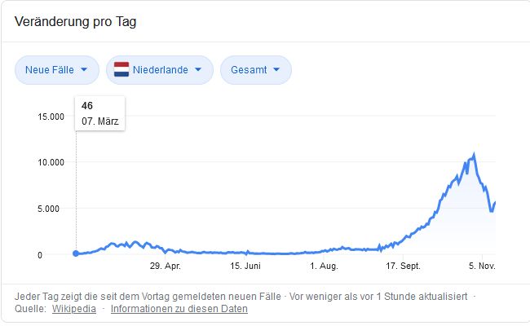The image size is (530, 326).
Task: Open Informationen zu diesen Daten link
Action: (x=179, y=309)
